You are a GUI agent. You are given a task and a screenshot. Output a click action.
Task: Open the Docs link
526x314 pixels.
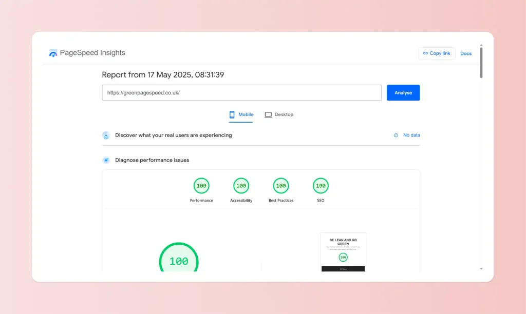[x=466, y=53]
